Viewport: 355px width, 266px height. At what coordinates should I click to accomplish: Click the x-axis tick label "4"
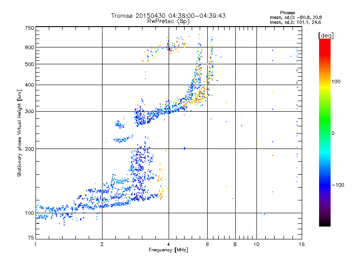tap(169, 244)
